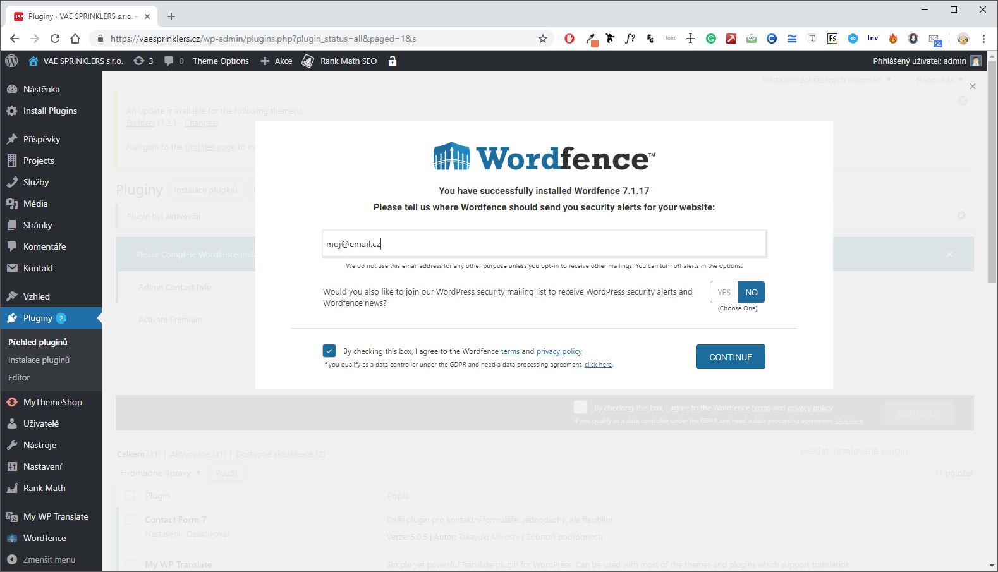Open GDPR agreement click here link
998x572 pixels.
(598, 365)
